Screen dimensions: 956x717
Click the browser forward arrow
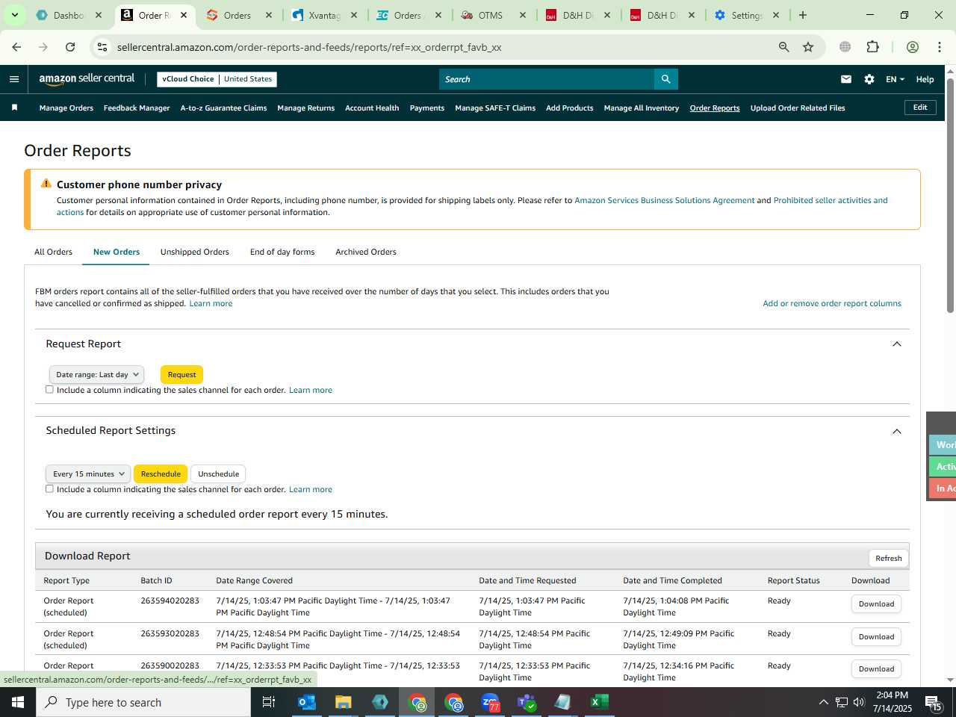43,47
